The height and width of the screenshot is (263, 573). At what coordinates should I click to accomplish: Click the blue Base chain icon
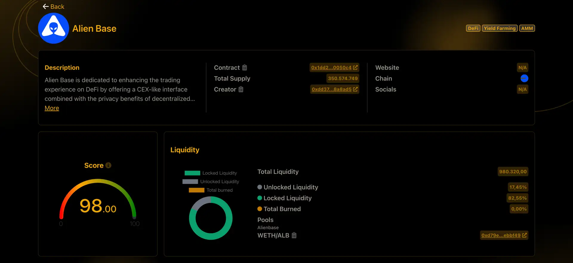[x=524, y=78]
